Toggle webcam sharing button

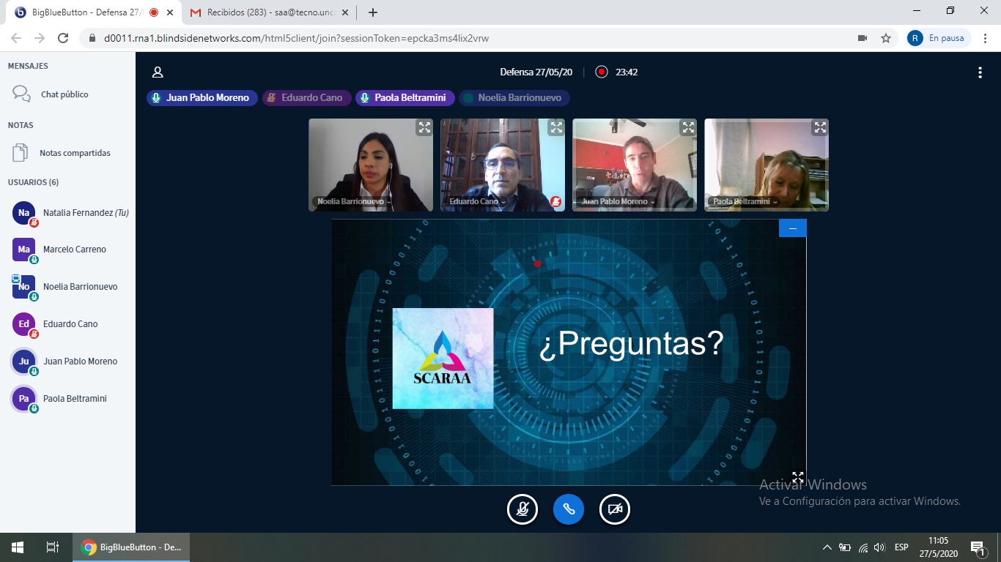(x=615, y=509)
